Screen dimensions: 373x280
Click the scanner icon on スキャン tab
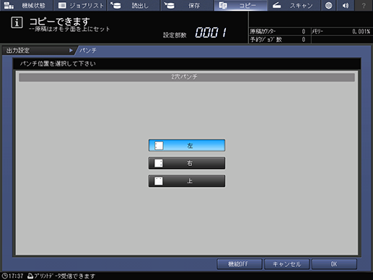(277, 5)
